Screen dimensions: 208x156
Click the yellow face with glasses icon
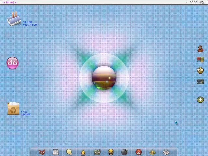(x=200, y=70)
